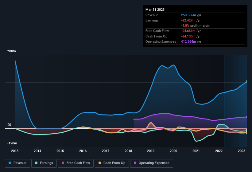The width and height of the screenshot is (252, 172).
Task: Click the Mar 31 2023 tooltip date
Action: (x=155, y=10)
